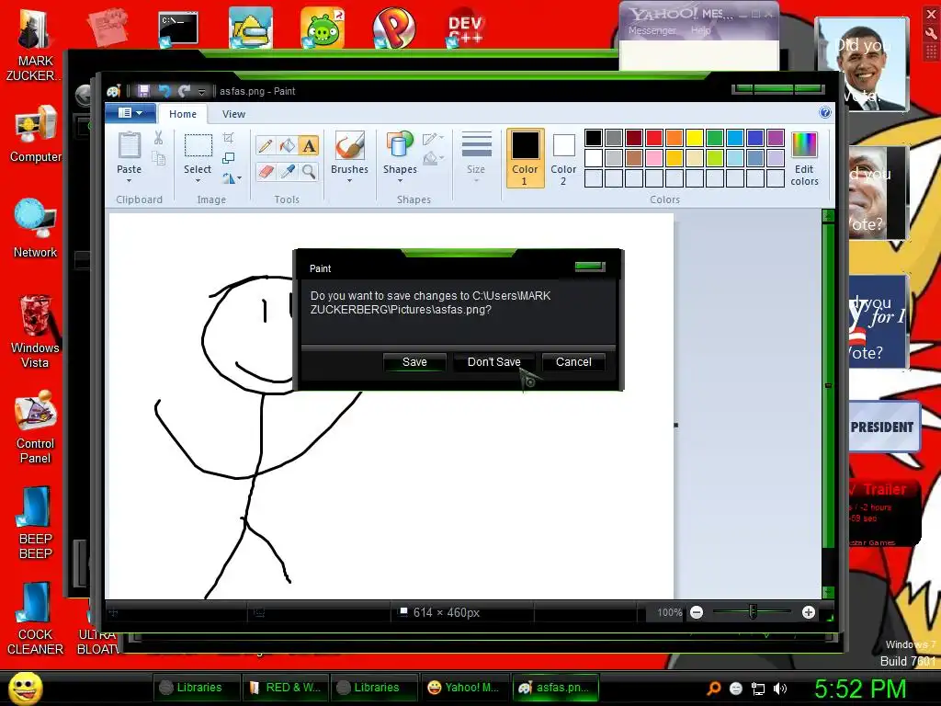This screenshot has height=706, width=941.
Task: Pick the purple color in the palette
Action: point(776,138)
